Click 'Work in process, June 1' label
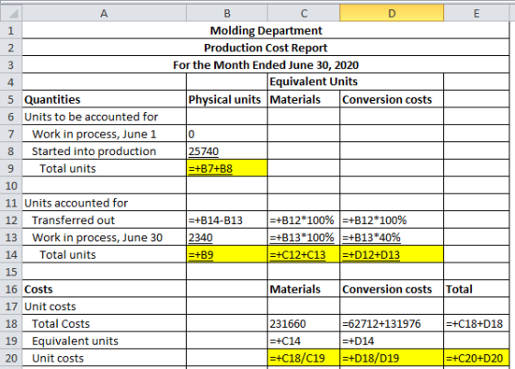 pos(104,134)
